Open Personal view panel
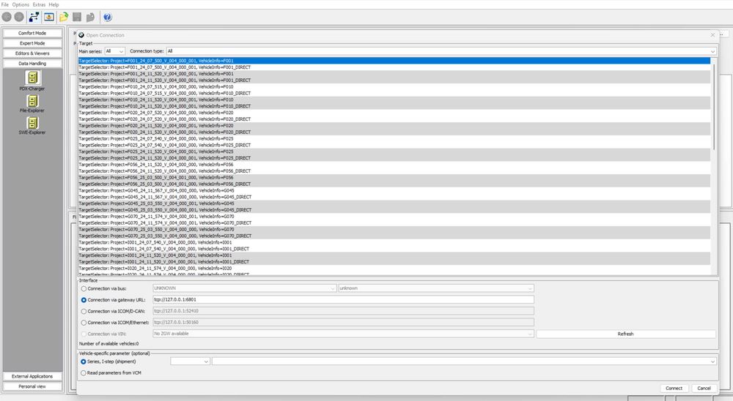The image size is (733, 401). tap(32, 386)
